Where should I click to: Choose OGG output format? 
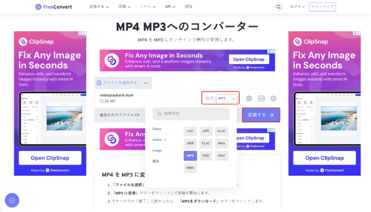click(206, 156)
